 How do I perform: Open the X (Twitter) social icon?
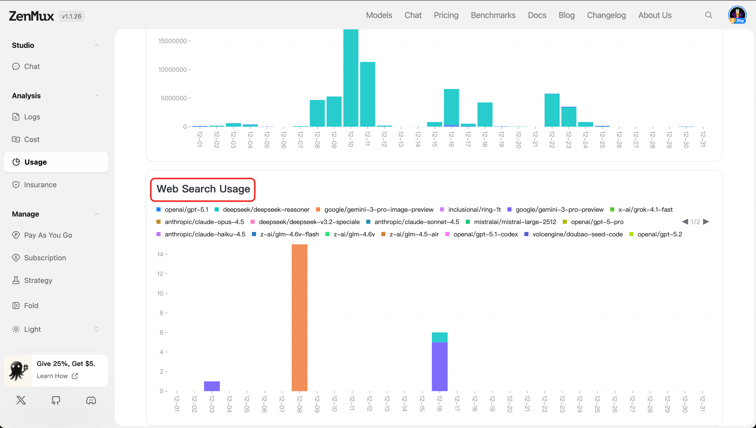pyautogui.click(x=21, y=400)
